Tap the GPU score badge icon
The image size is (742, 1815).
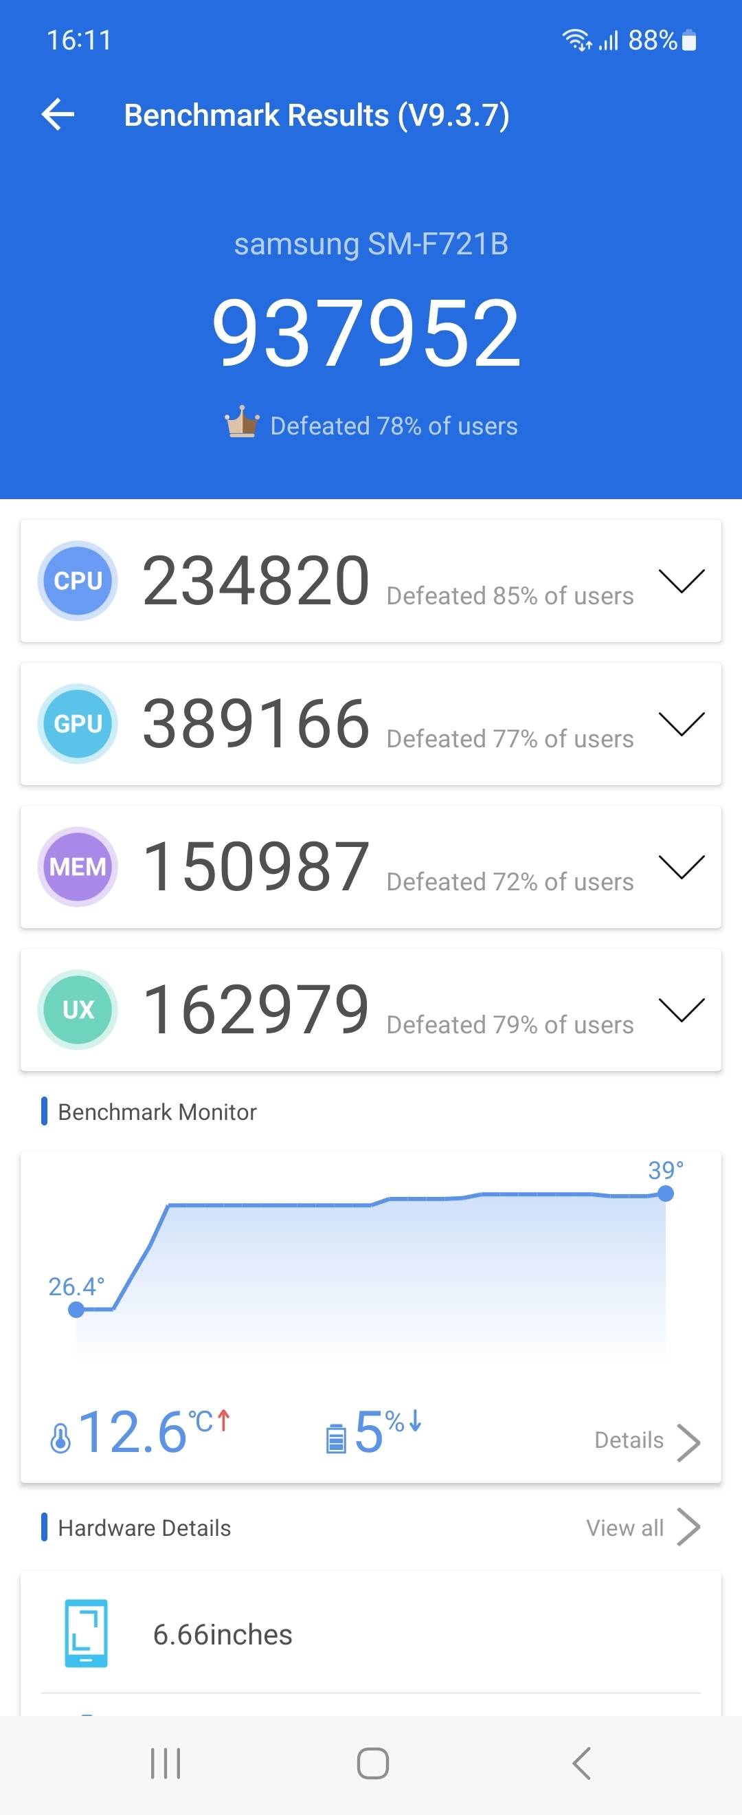(x=78, y=724)
